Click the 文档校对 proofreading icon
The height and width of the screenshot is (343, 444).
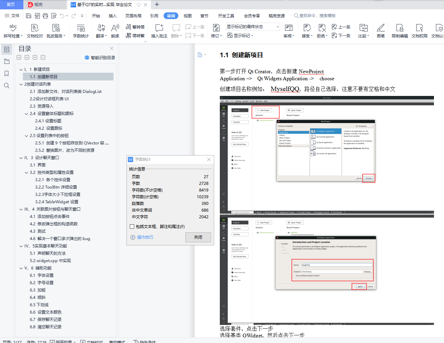point(35,31)
